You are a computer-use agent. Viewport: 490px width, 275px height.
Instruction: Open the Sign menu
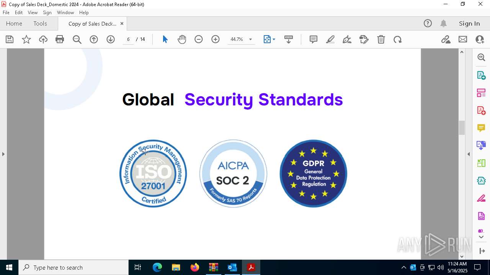coord(47,13)
